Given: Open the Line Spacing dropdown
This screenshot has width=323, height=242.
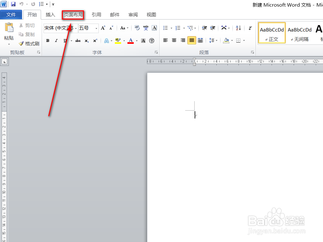Looking at the screenshot, I should click(213, 40).
